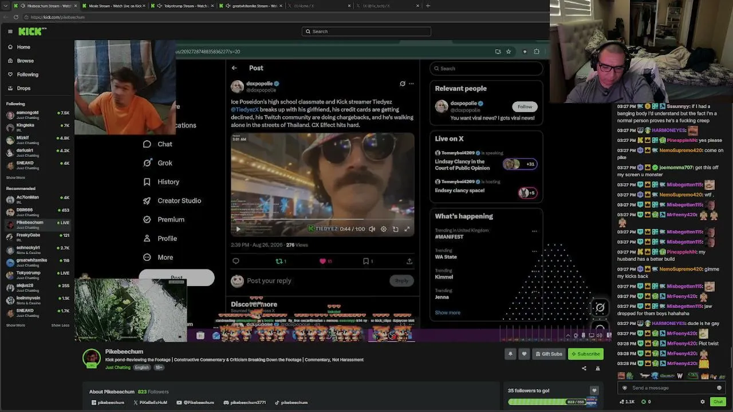Open the @TiedyezX mention link in the post

(245, 109)
